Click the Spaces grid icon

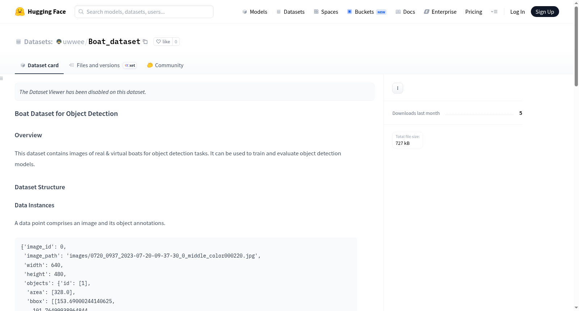[x=316, y=12]
